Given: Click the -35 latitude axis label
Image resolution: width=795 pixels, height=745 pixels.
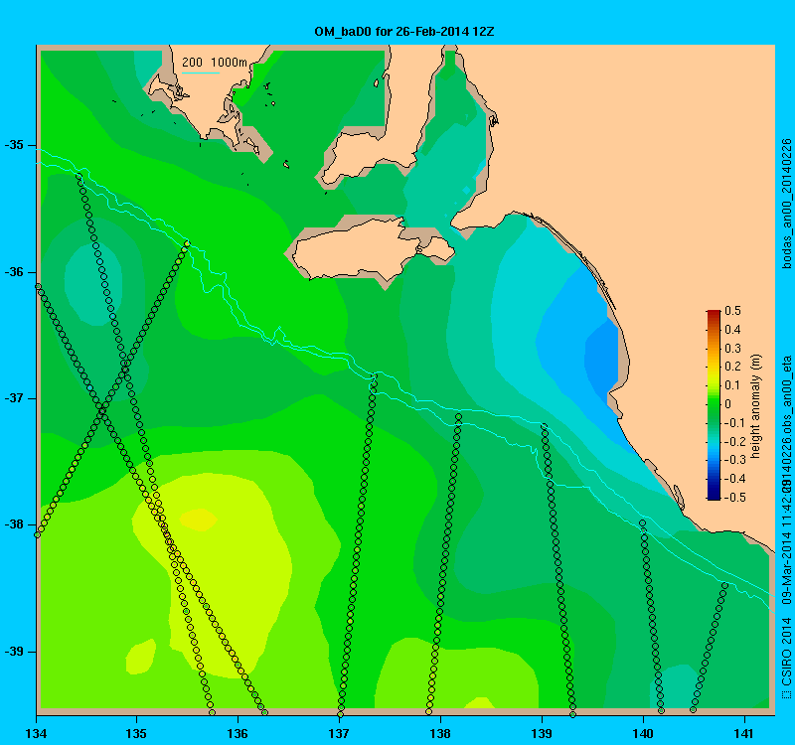Looking at the screenshot, I should [x=14, y=145].
